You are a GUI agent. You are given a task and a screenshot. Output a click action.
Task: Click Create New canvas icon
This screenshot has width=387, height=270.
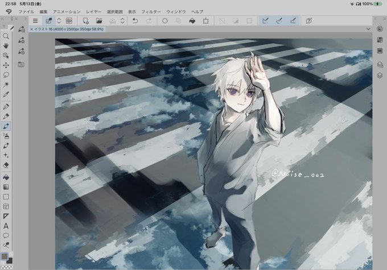pos(85,21)
